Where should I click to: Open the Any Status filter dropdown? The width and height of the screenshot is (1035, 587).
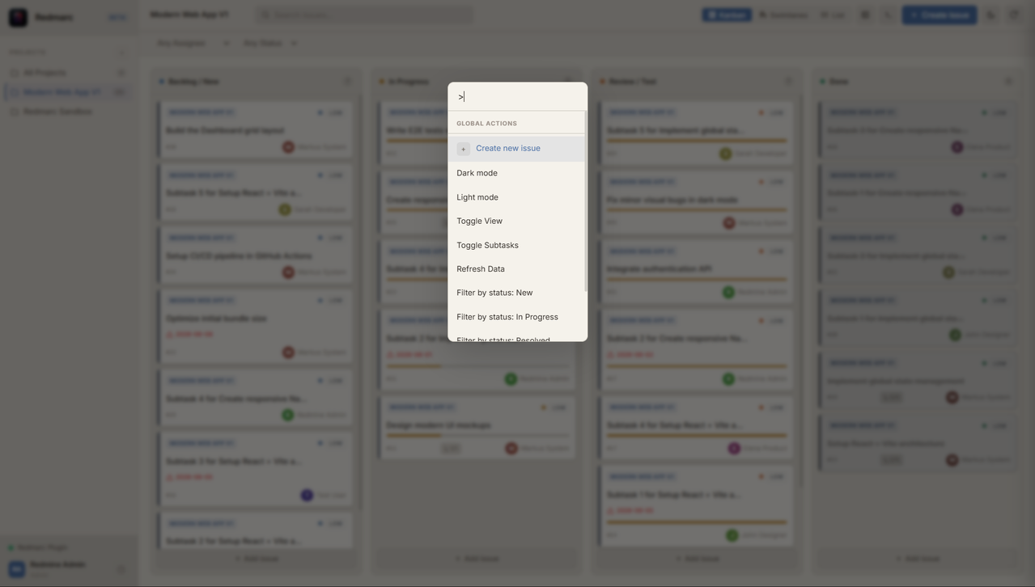(x=270, y=44)
